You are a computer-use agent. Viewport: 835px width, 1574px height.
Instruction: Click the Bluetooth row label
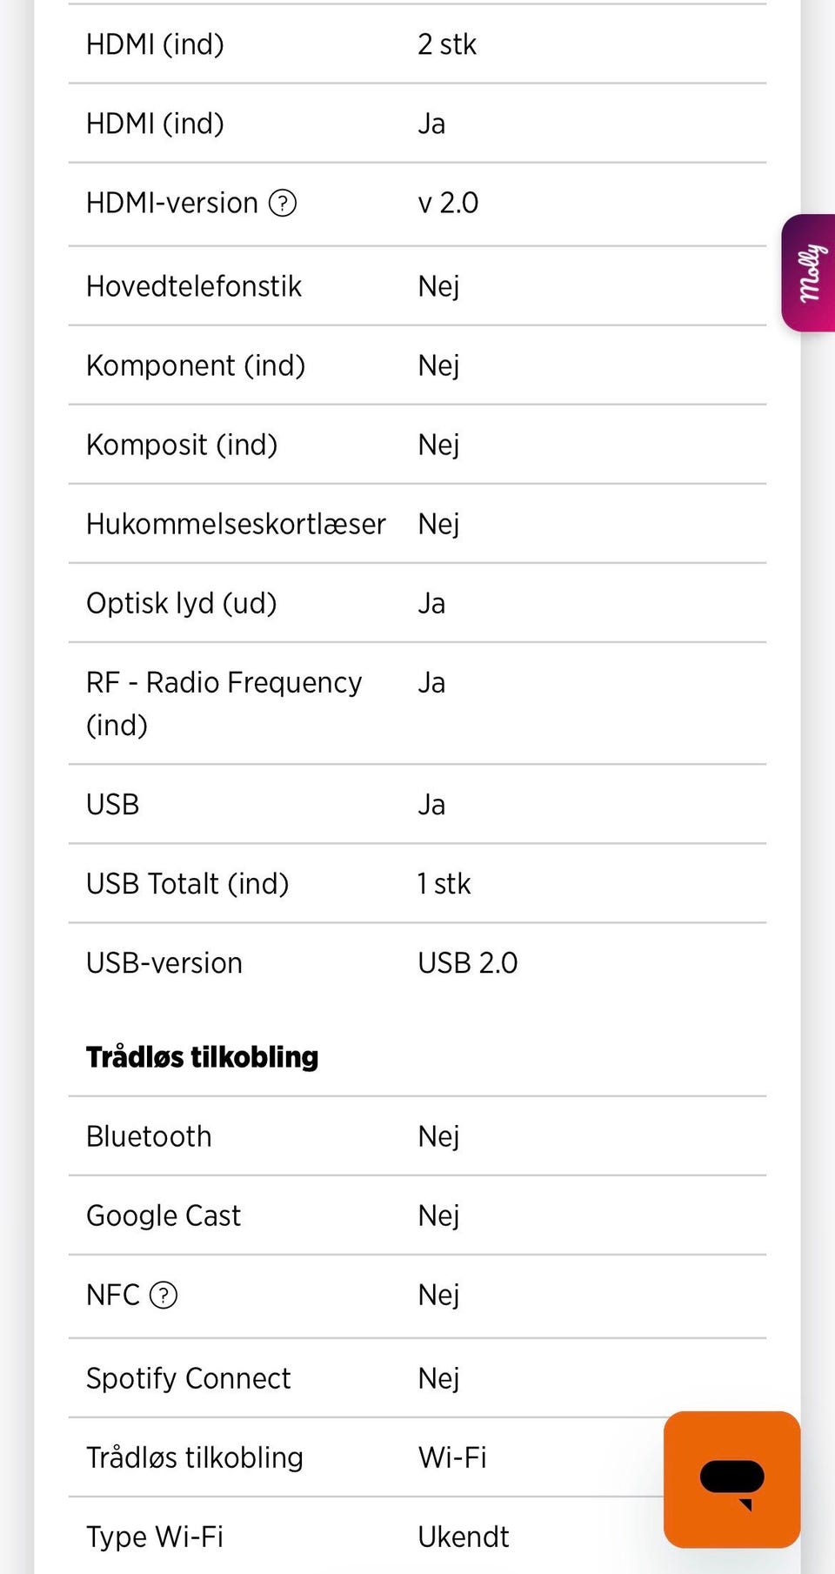pyautogui.click(x=149, y=1136)
